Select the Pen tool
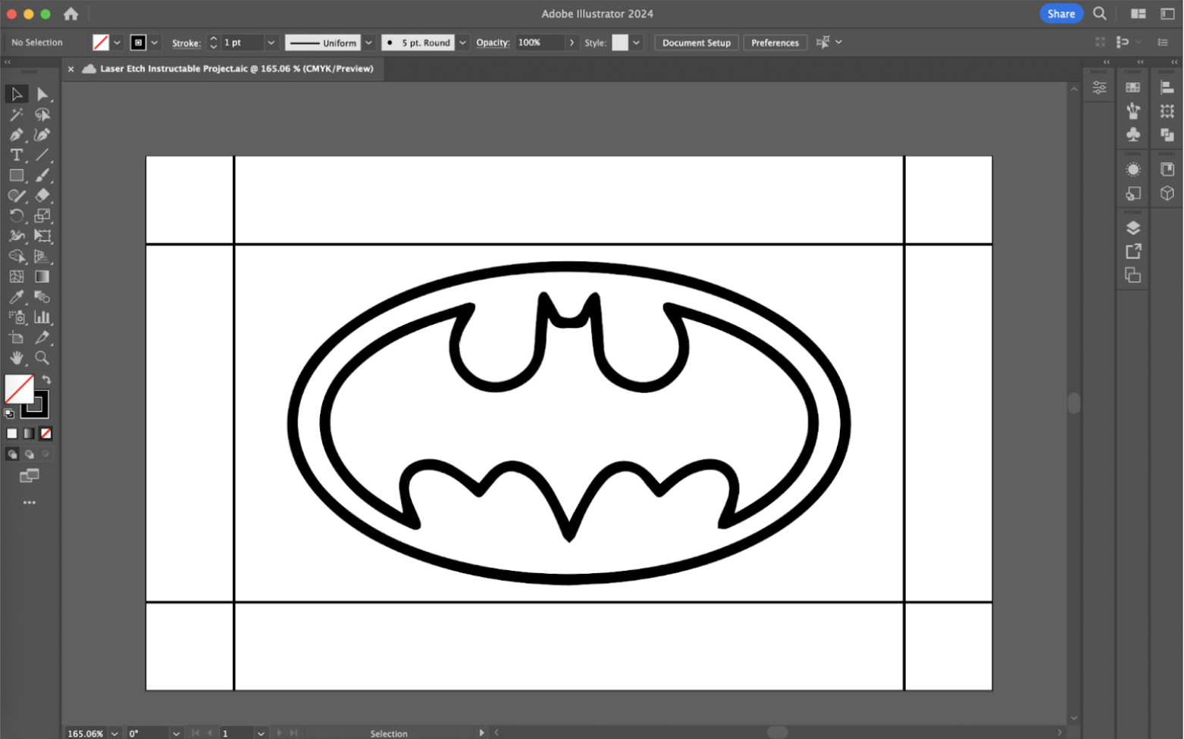Viewport: 1184px width, 739px height. tap(16, 135)
